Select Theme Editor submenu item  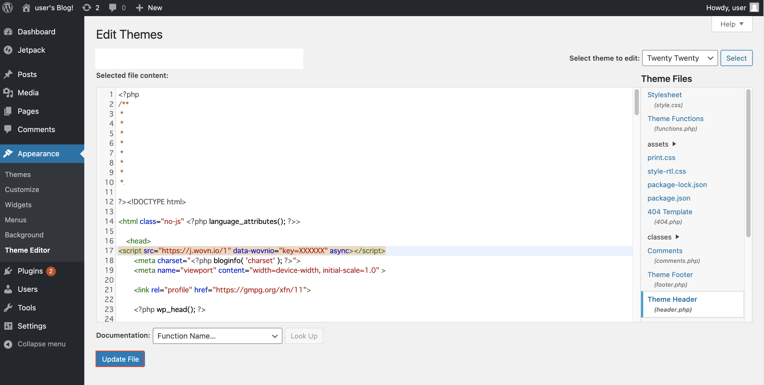tap(27, 250)
